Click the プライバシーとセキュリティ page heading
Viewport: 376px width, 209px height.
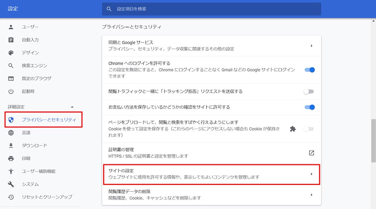pos(131,27)
